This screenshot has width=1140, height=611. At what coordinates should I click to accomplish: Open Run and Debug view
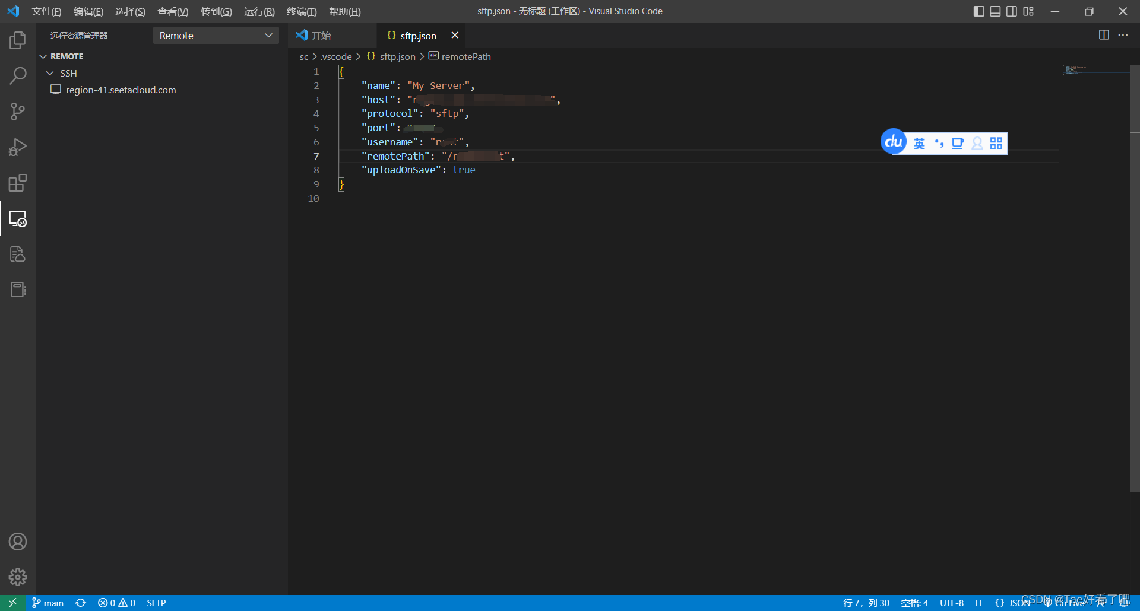coord(18,147)
